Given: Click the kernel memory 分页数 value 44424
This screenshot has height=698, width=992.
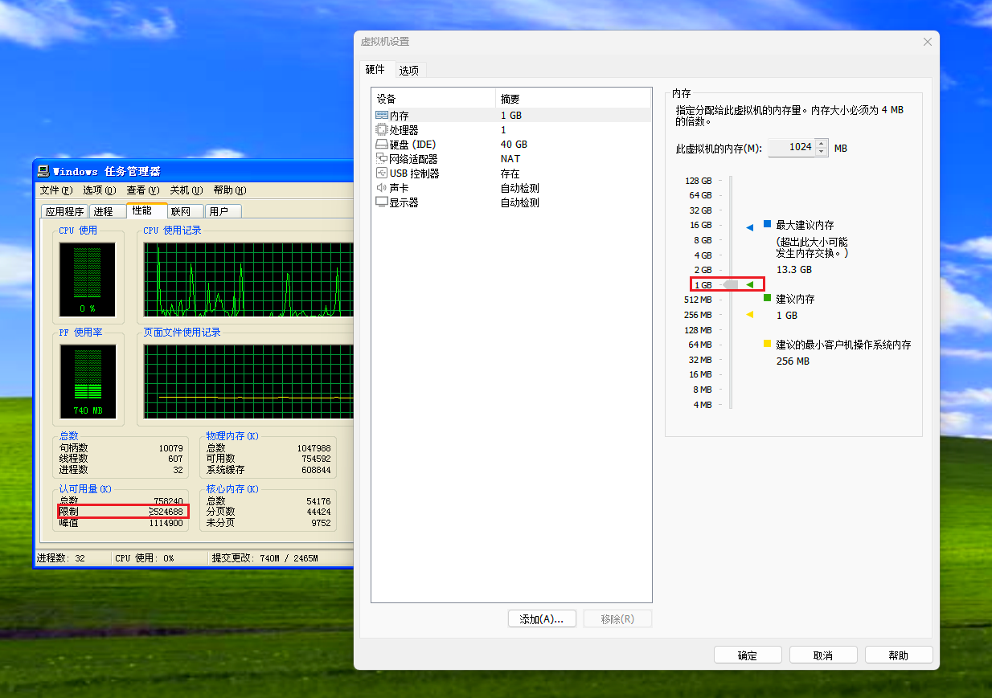Looking at the screenshot, I should pyautogui.click(x=318, y=512).
